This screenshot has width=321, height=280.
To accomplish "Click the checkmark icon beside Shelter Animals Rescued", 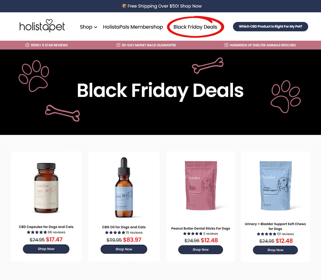I will click(226, 45).
